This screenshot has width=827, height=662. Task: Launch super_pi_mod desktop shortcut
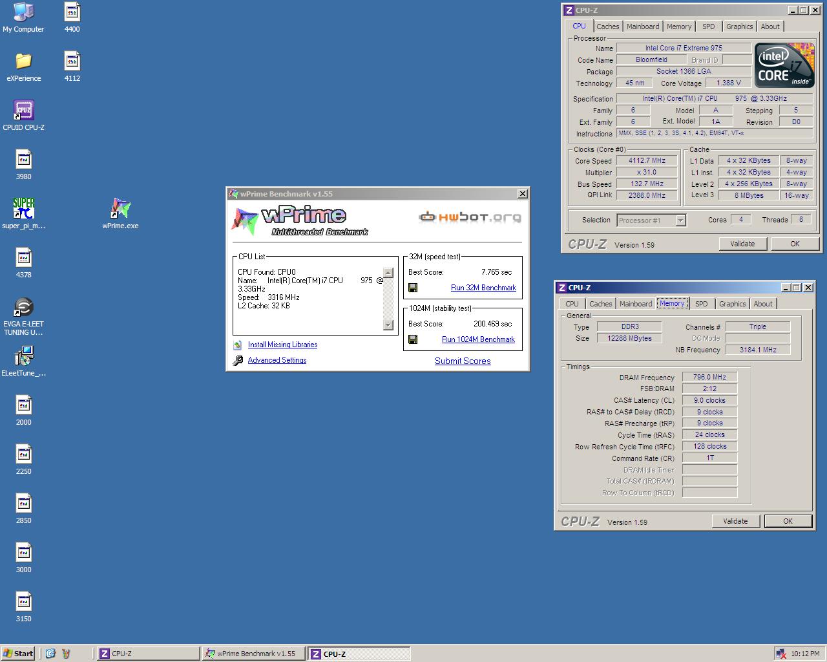pos(23,214)
